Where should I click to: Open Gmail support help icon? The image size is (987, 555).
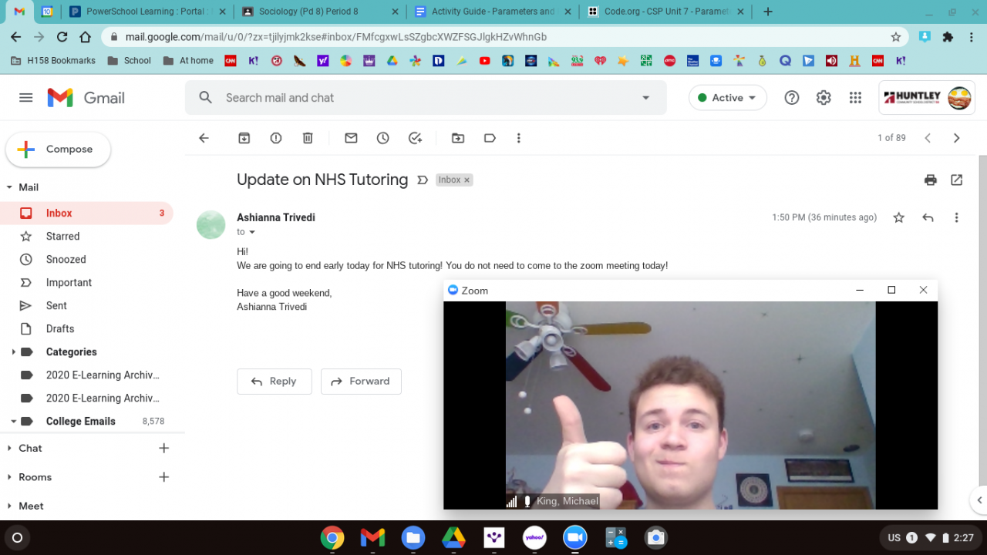792,98
